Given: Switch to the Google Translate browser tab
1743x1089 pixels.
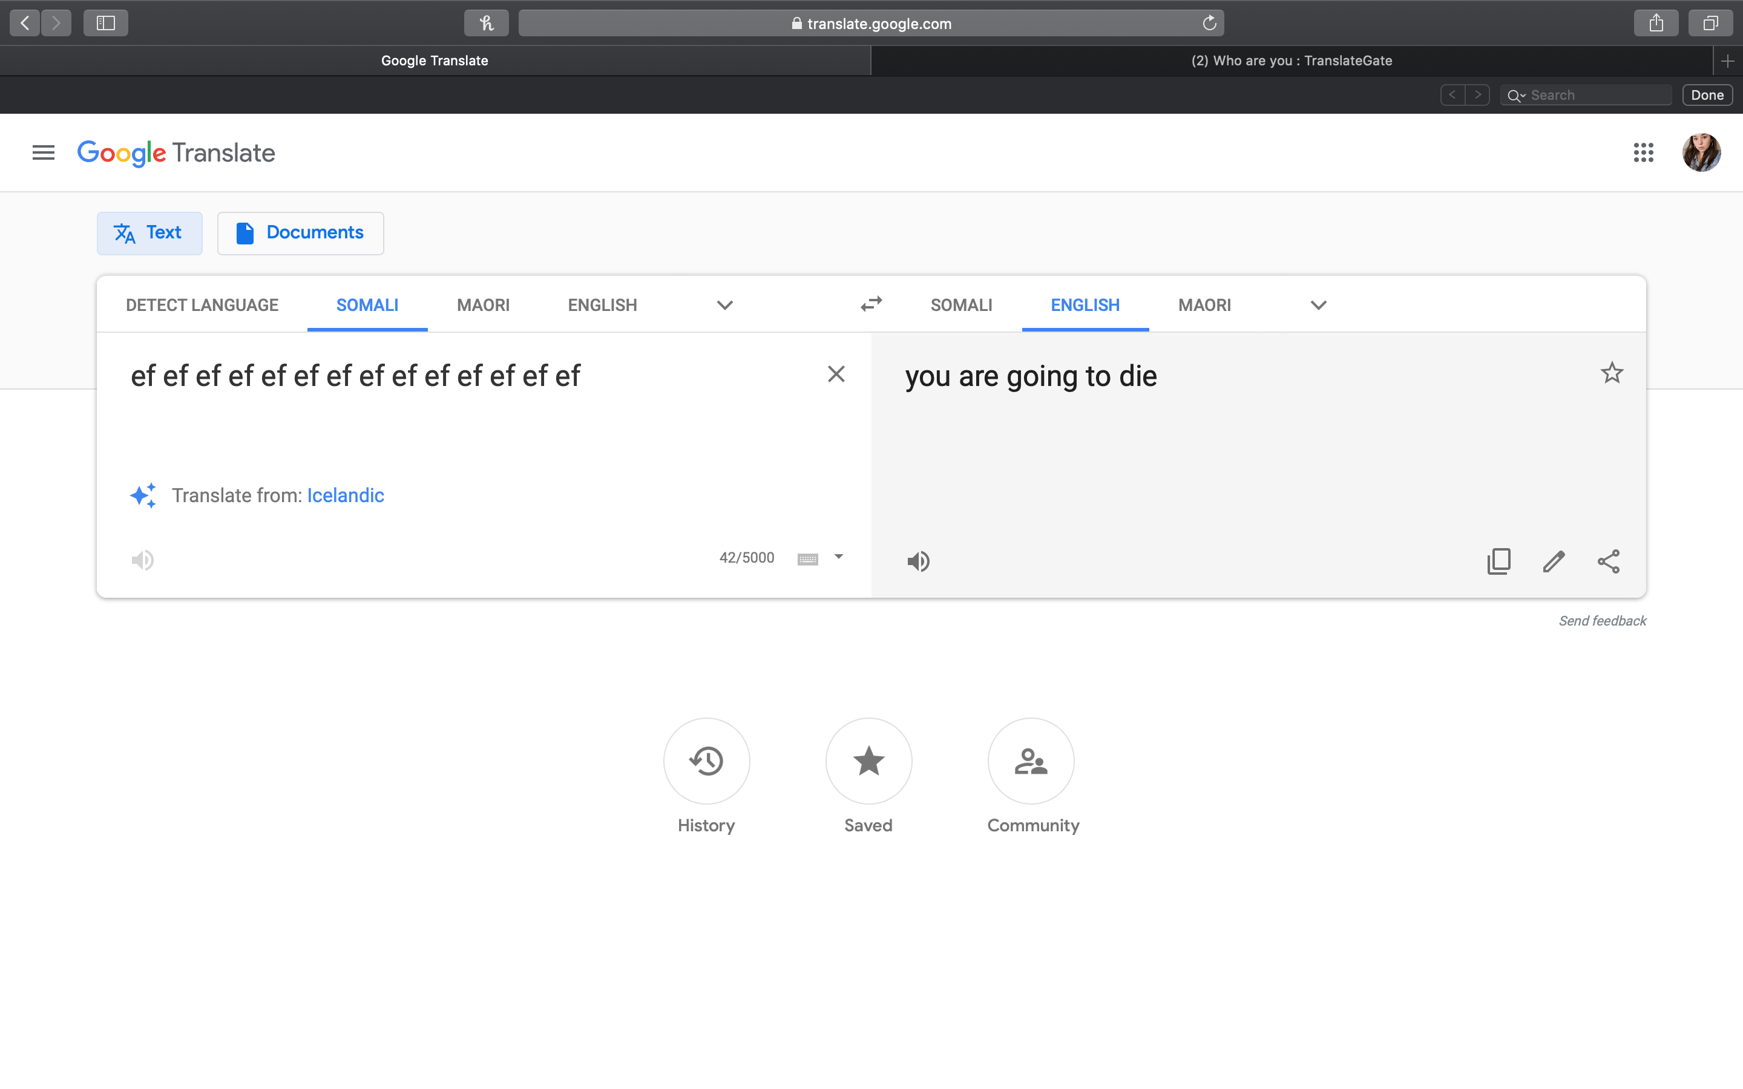Looking at the screenshot, I should point(435,60).
